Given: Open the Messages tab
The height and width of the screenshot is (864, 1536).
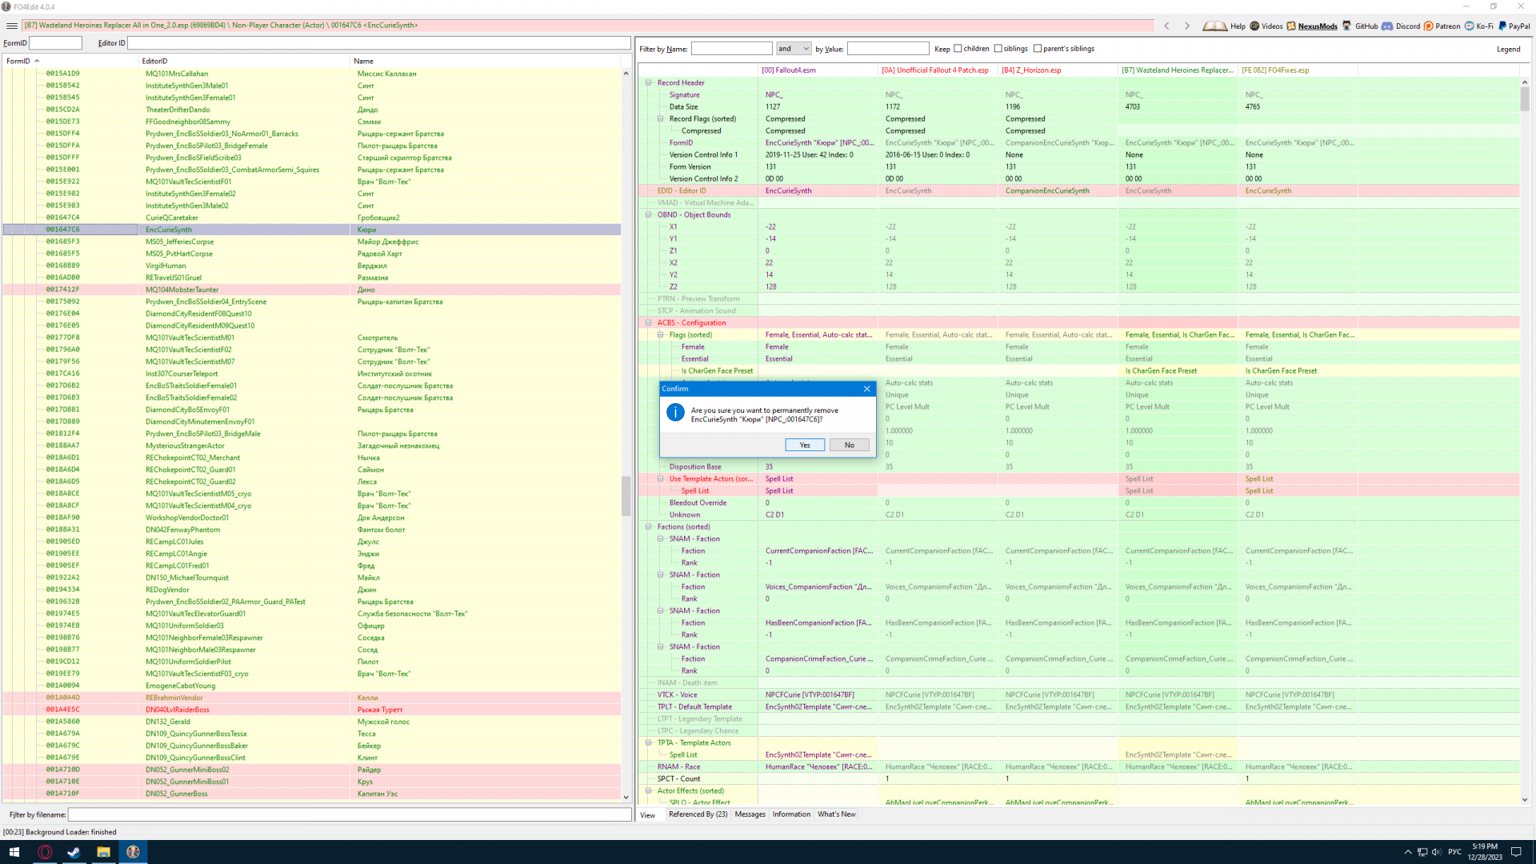Looking at the screenshot, I should click(750, 814).
